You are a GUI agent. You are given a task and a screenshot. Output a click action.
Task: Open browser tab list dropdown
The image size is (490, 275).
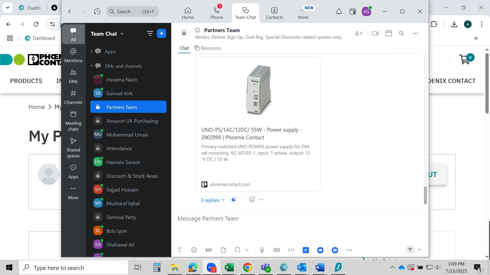click(x=8, y=7)
